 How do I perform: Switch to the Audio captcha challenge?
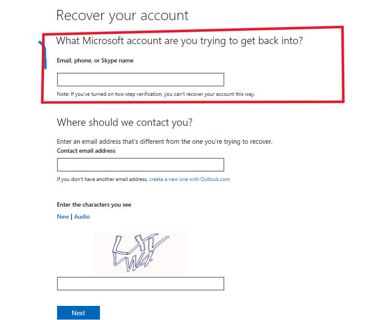click(82, 216)
